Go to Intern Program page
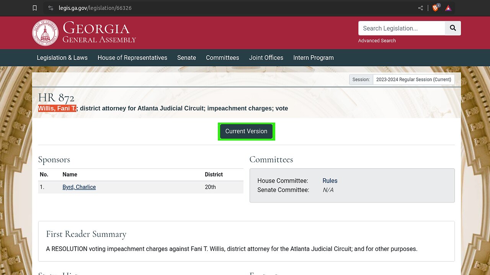Viewport: 490px width, 275px height. click(313, 58)
